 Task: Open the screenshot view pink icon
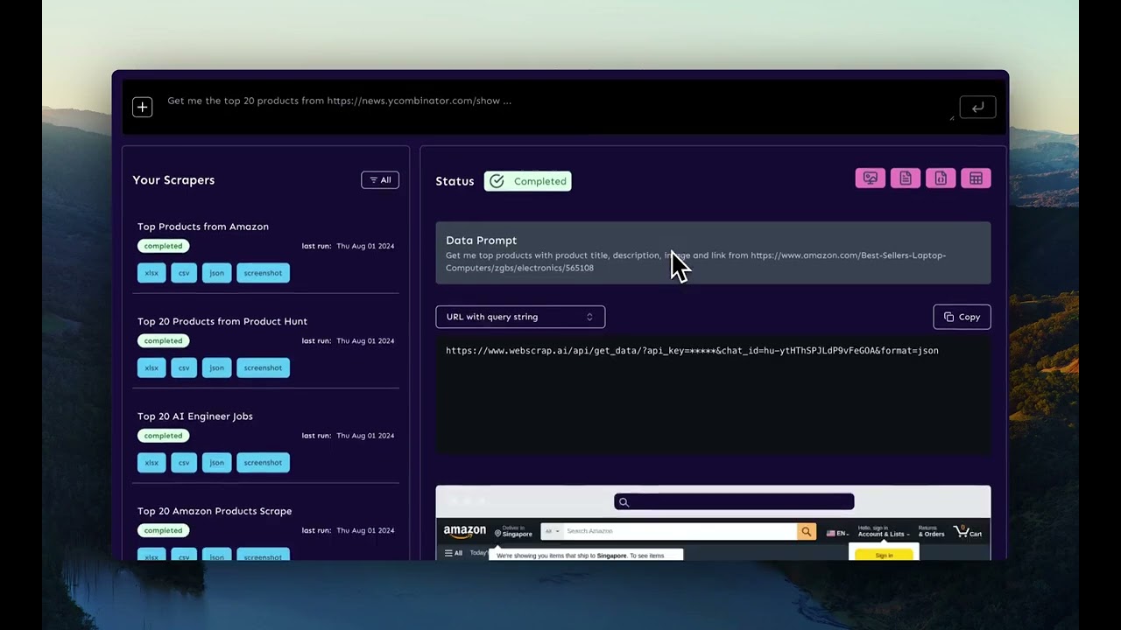tap(871, 178)
